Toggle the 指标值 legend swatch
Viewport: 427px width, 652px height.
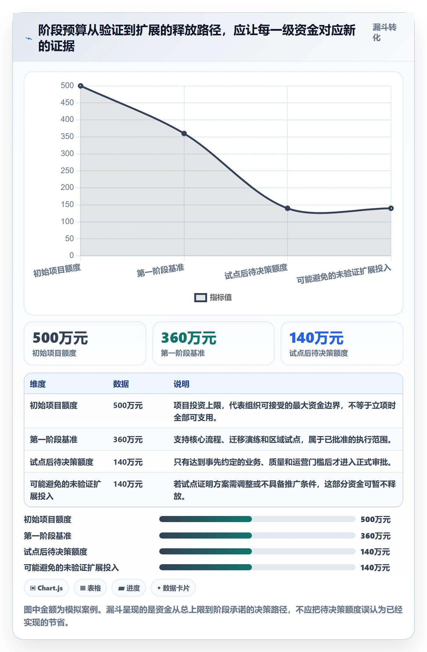(x=200, y=298)
